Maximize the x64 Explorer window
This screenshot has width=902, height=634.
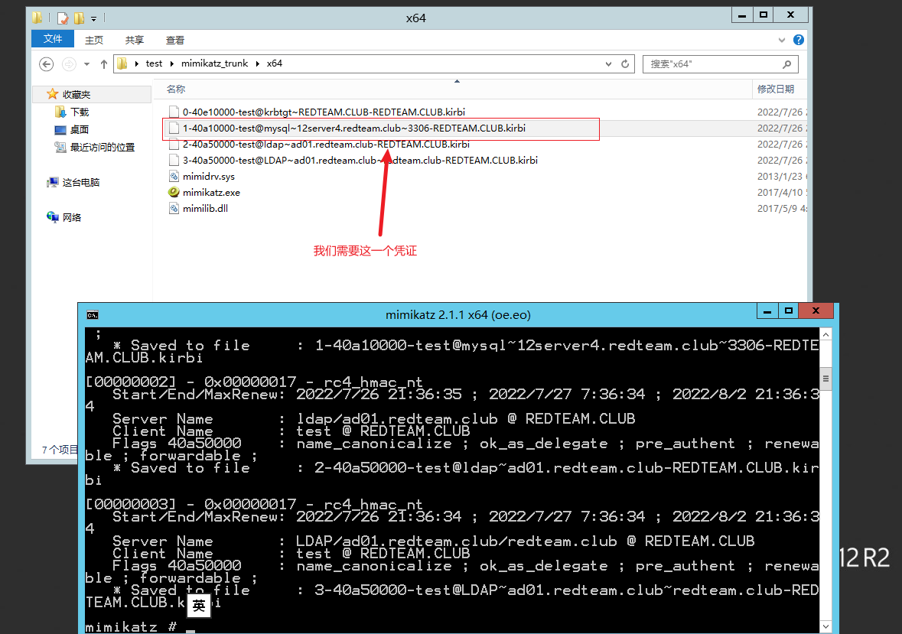click(x=764, y=15)
